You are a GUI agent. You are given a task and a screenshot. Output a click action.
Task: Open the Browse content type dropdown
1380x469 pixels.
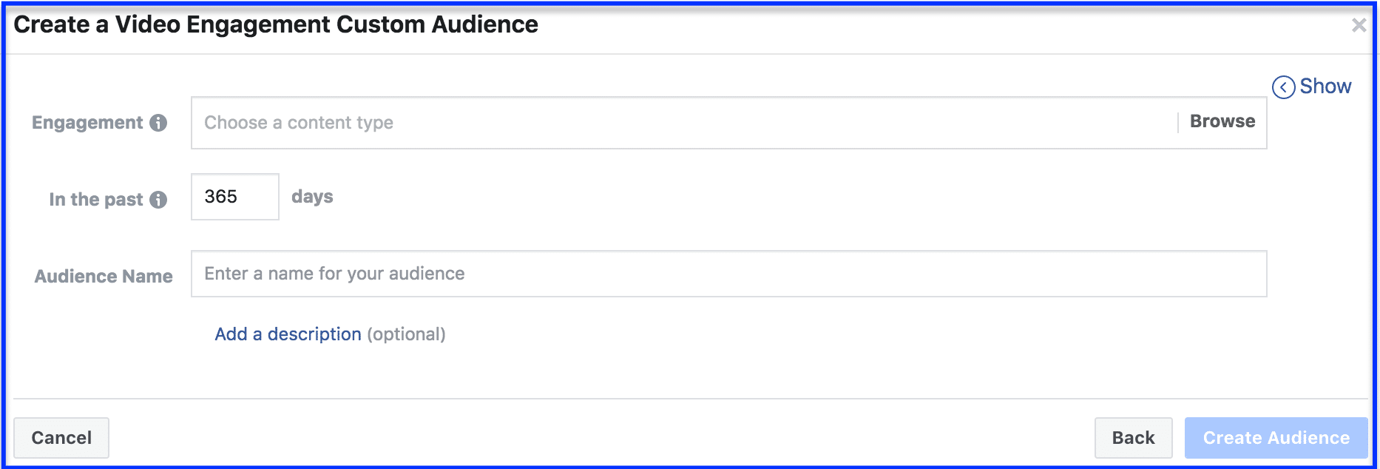click(1222, 121)
